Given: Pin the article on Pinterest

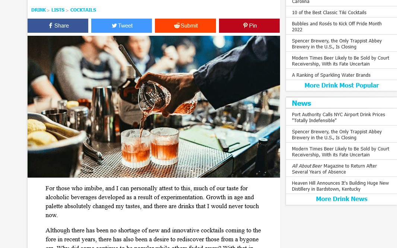Looking at the screenshot, I should pyautogui.click(x=249, y=26).
